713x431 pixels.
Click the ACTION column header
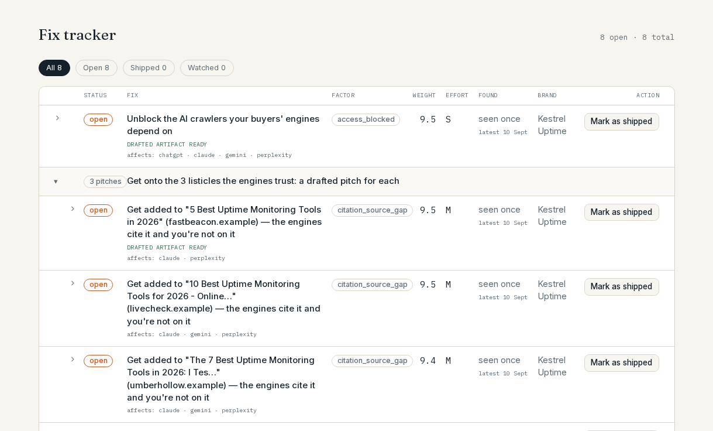pos(648,95)
